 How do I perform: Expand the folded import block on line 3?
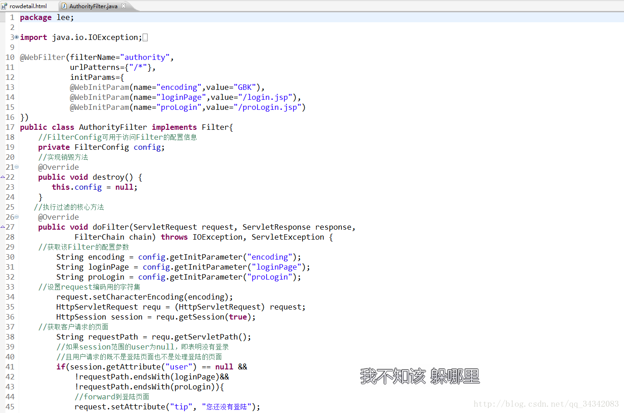pyautogui.click(x=17, y=37)
